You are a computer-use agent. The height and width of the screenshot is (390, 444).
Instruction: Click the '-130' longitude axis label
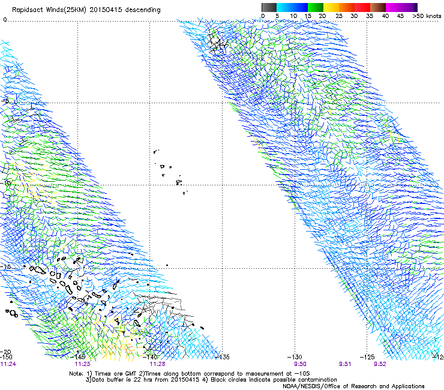point(295,357)
